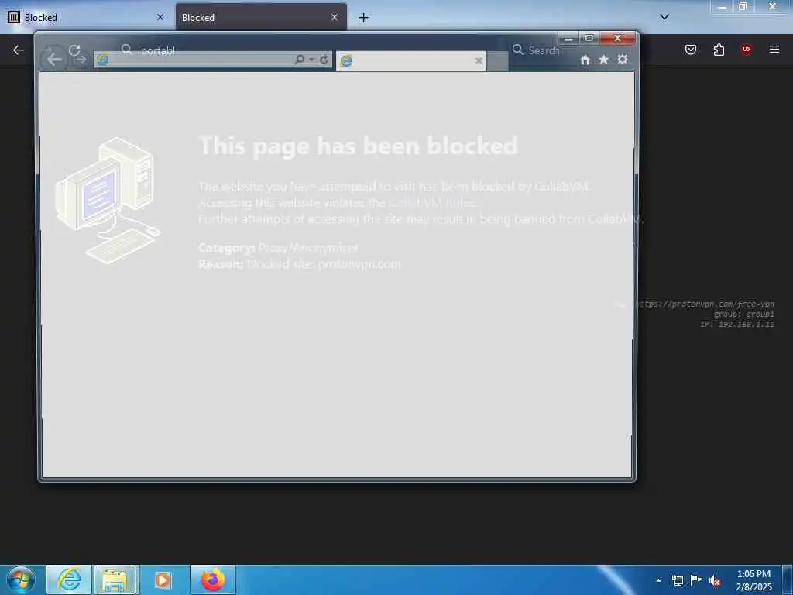
Task: Click the 'This page has been blocked' heading
Action: [x=359, y=146]
